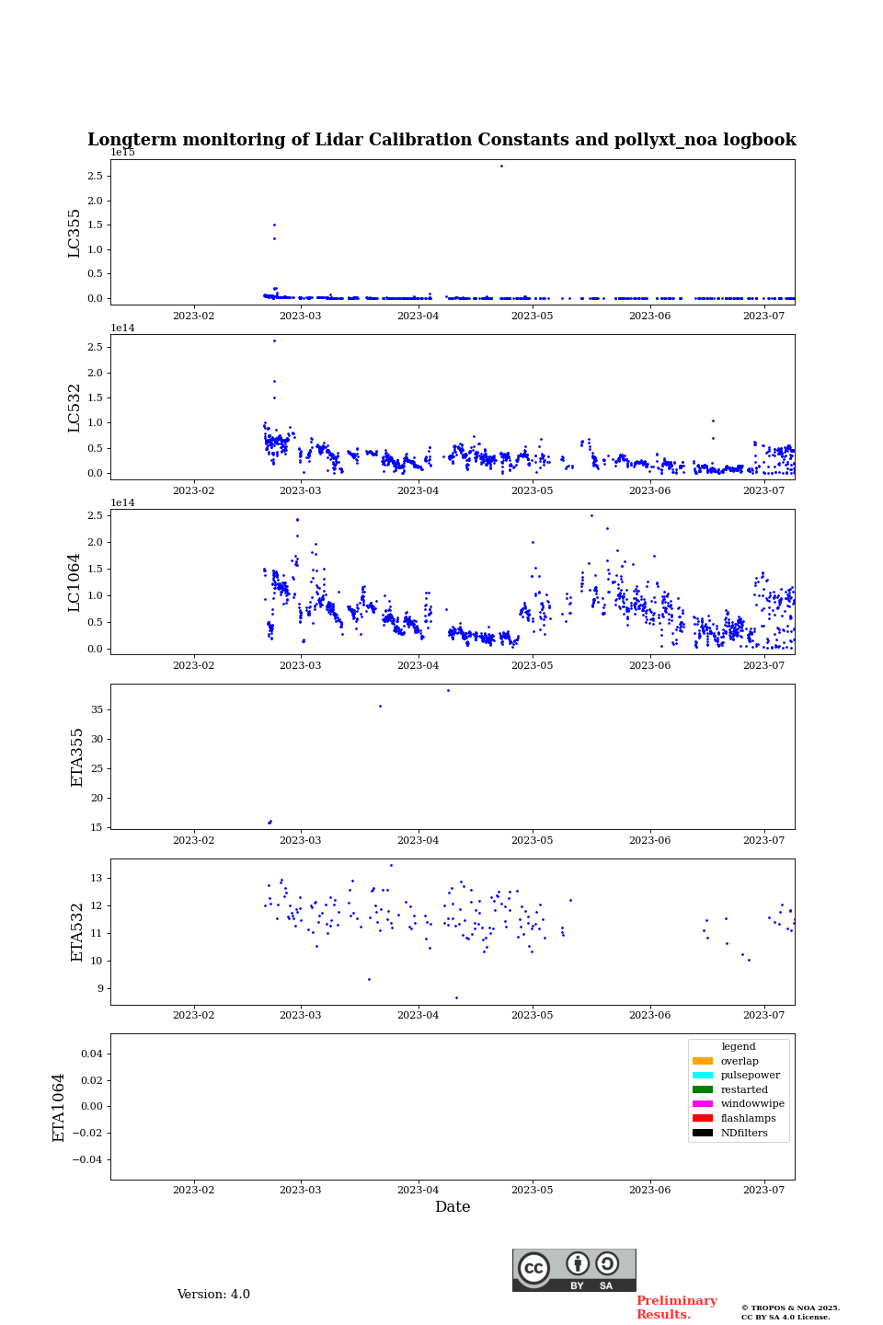Click the 'CC BY SA 4.0 License.' text
Image resolution: width=883 pixels, height=1325 pixels.
pyautogui.click(x=786, y=1317)
